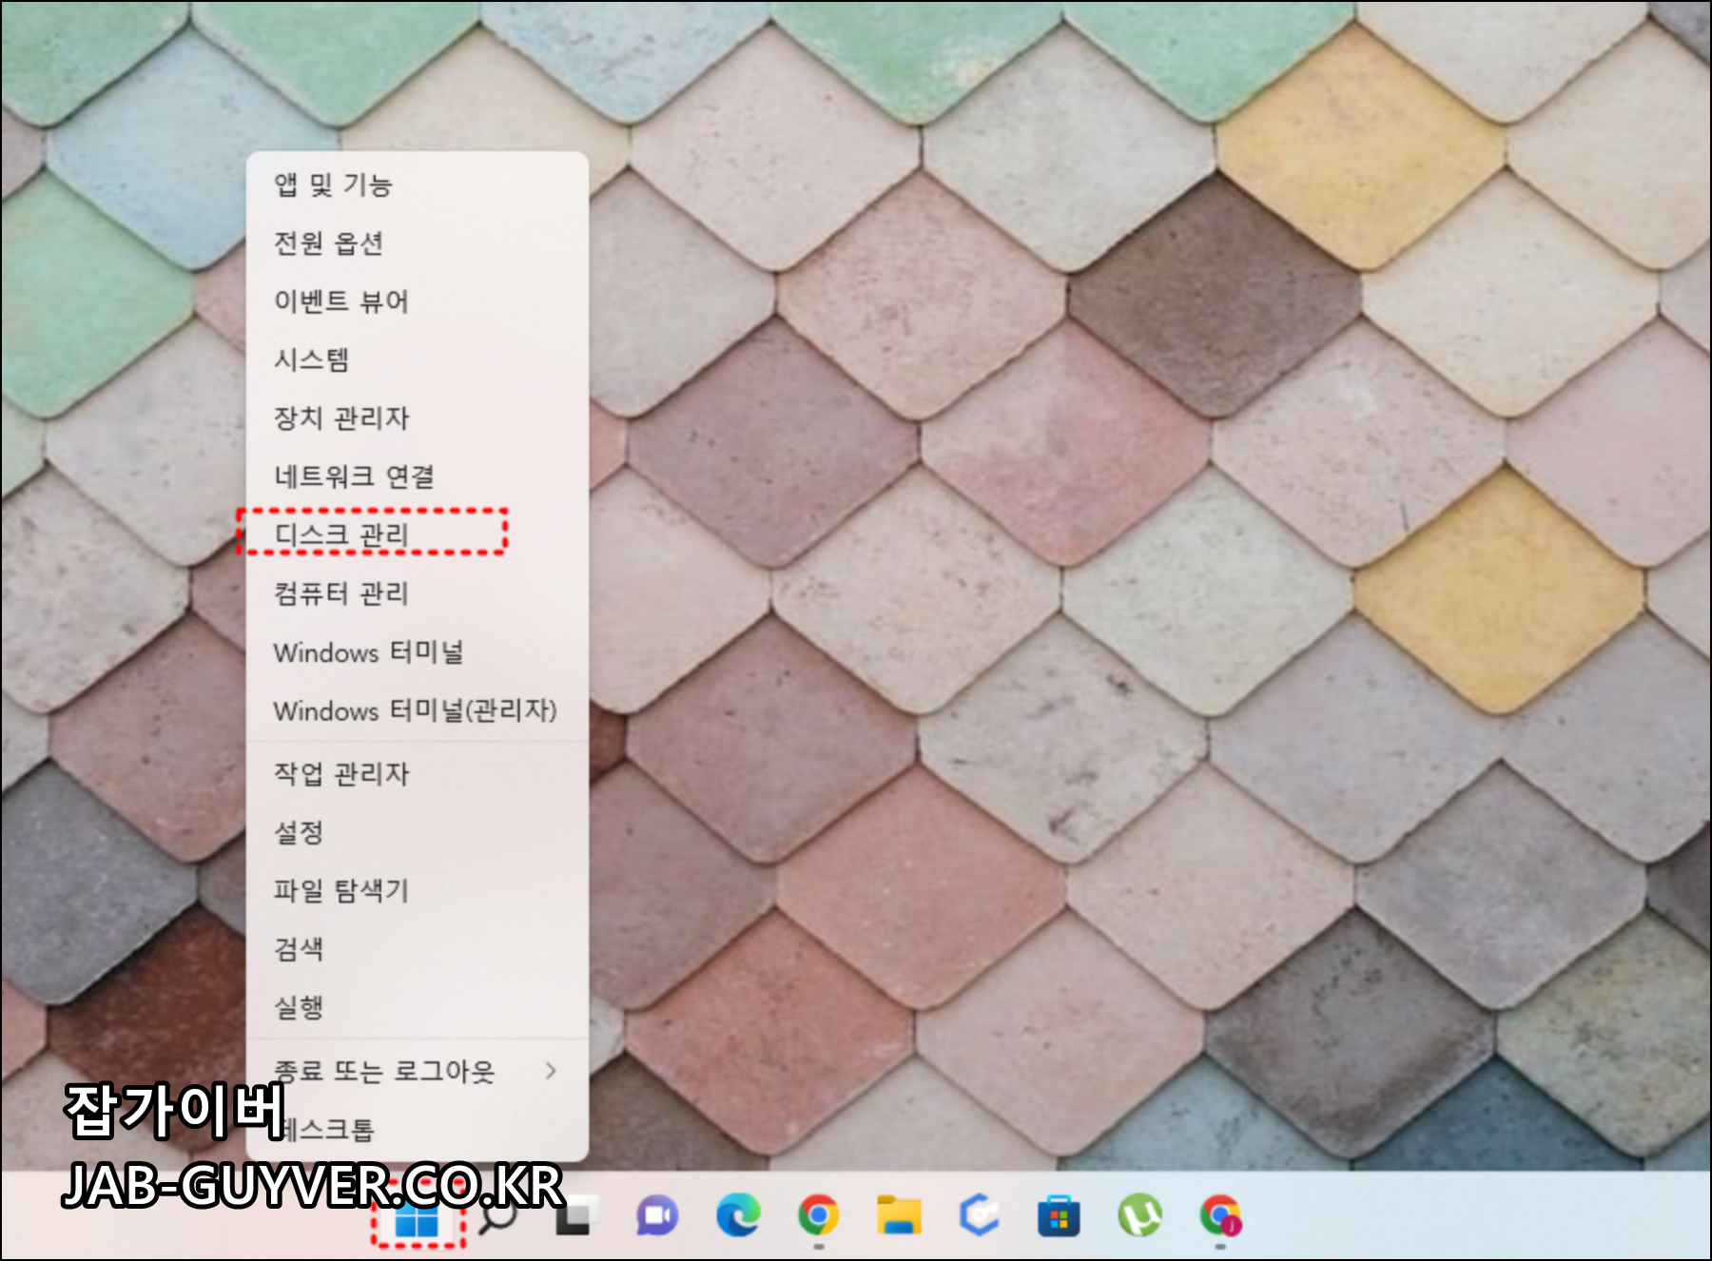Screen dimensions: 1712x1261
Task: Open Task View on the taskbar
Action: click(x=575, y=1215)
